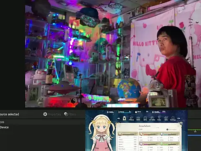Open the Bank menu icon
This screenshot has width=201, height=151.
coord(138,119)
